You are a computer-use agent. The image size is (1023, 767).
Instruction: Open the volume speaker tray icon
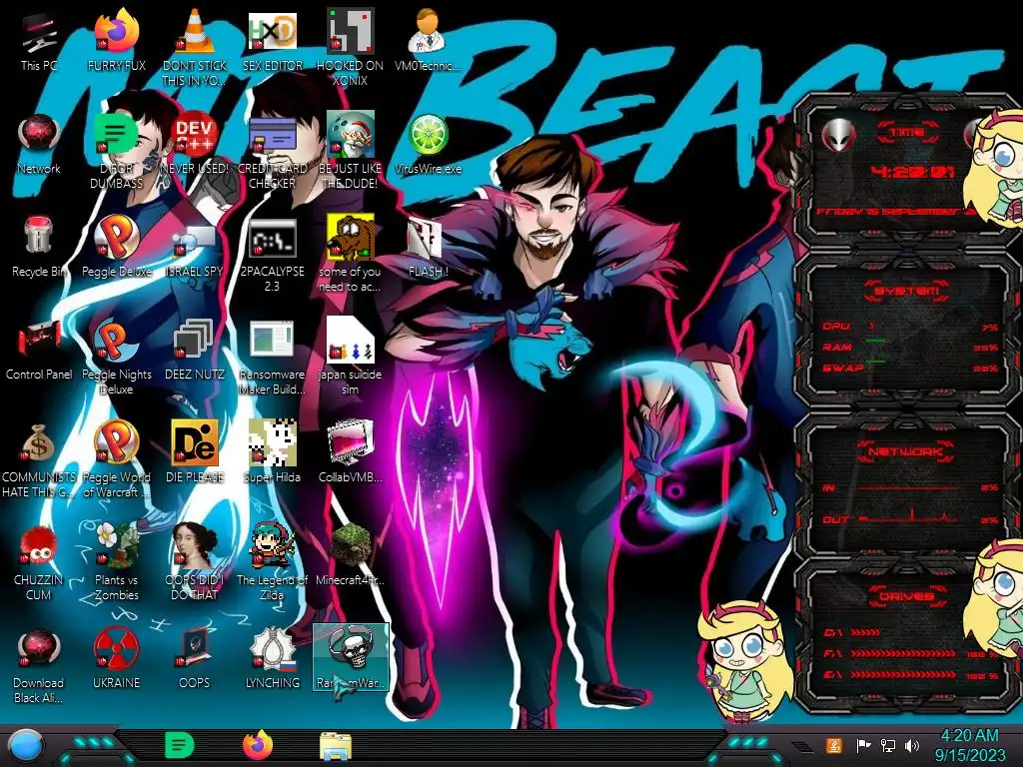coord(913,745)
